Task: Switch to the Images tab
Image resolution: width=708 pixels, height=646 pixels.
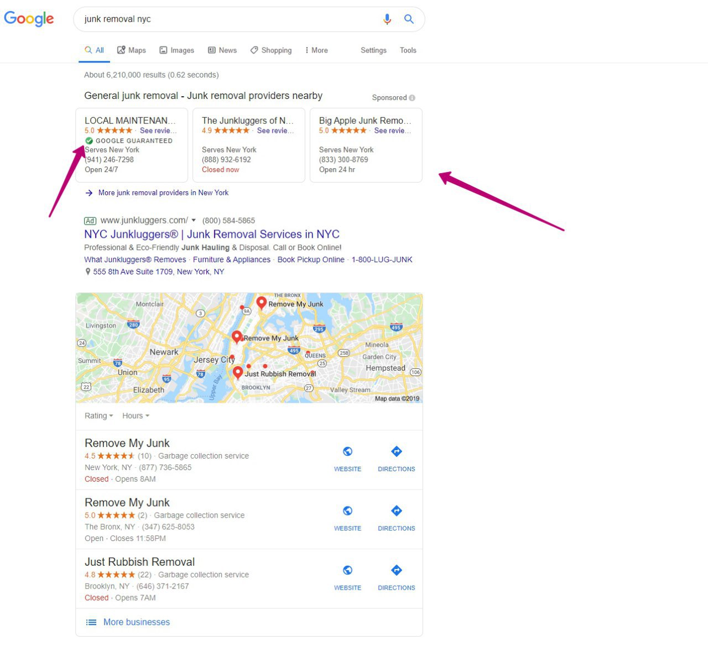Action: click(177, 50)
